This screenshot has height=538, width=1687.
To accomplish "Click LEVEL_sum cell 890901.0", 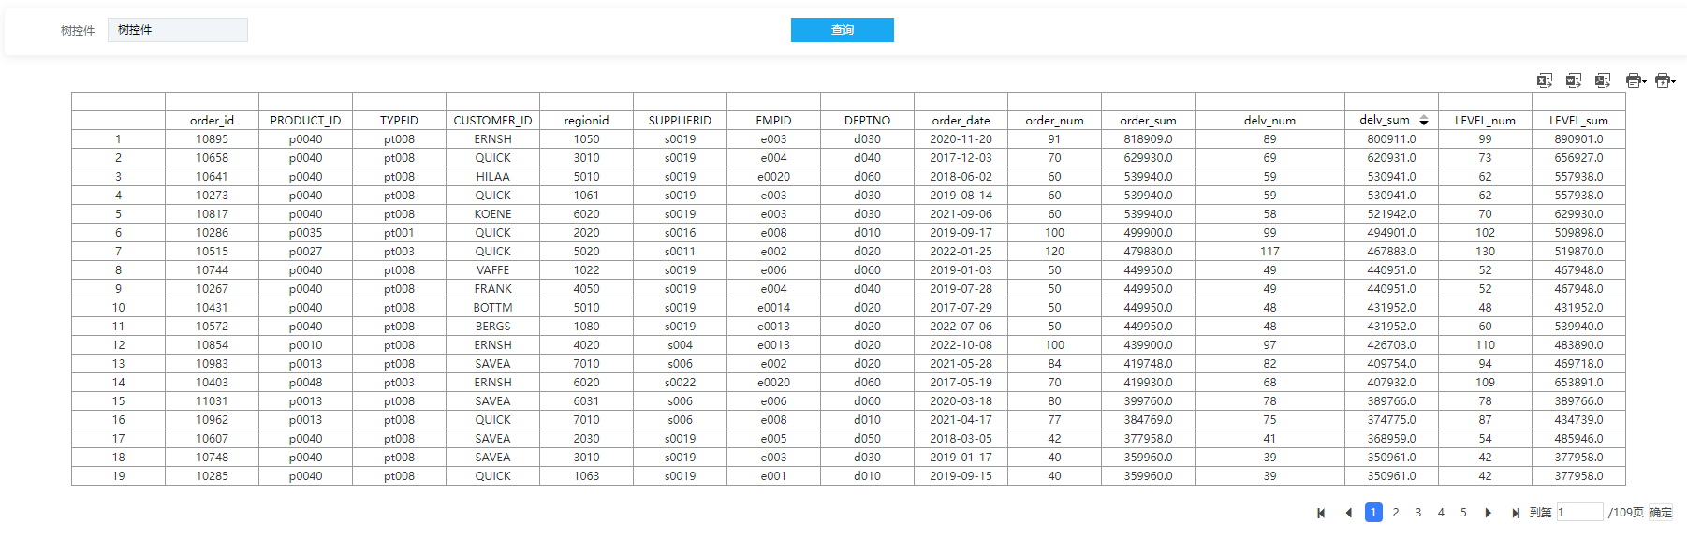I will (x=1578, y=139).
